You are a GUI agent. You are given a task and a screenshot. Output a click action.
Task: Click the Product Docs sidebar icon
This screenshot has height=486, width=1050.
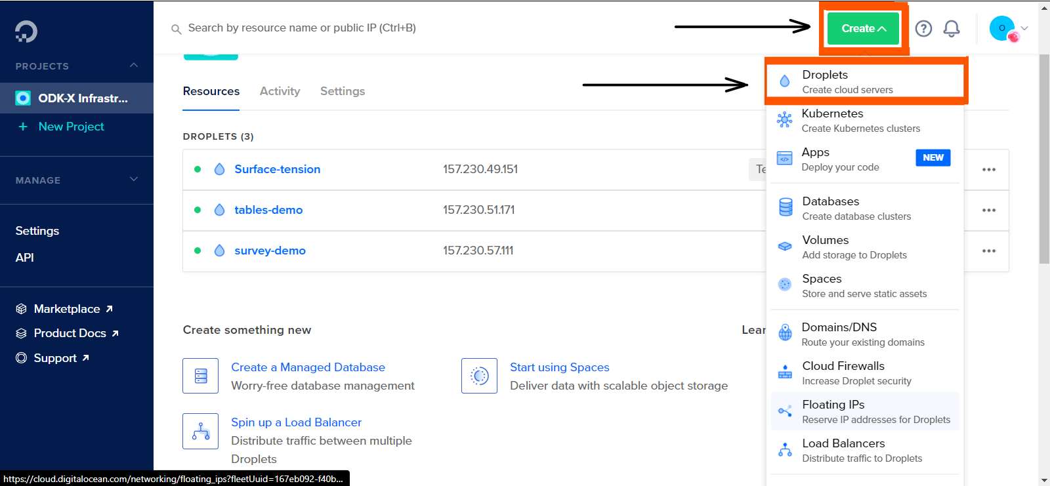21,333
